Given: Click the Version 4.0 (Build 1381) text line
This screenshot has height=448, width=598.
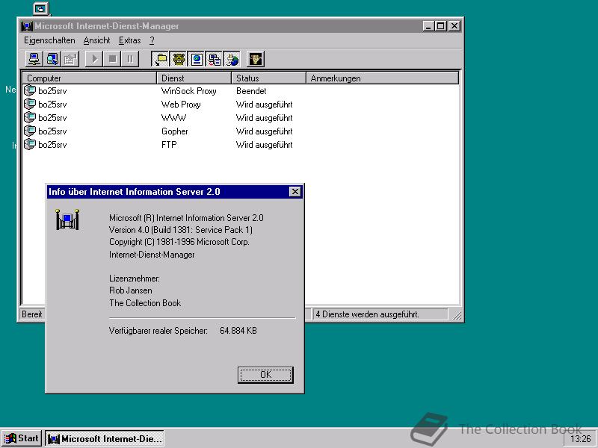Looking at the screenshot, I should coord(180,230).
